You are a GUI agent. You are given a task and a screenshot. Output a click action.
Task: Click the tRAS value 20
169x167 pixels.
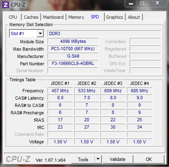pos(87,120)
